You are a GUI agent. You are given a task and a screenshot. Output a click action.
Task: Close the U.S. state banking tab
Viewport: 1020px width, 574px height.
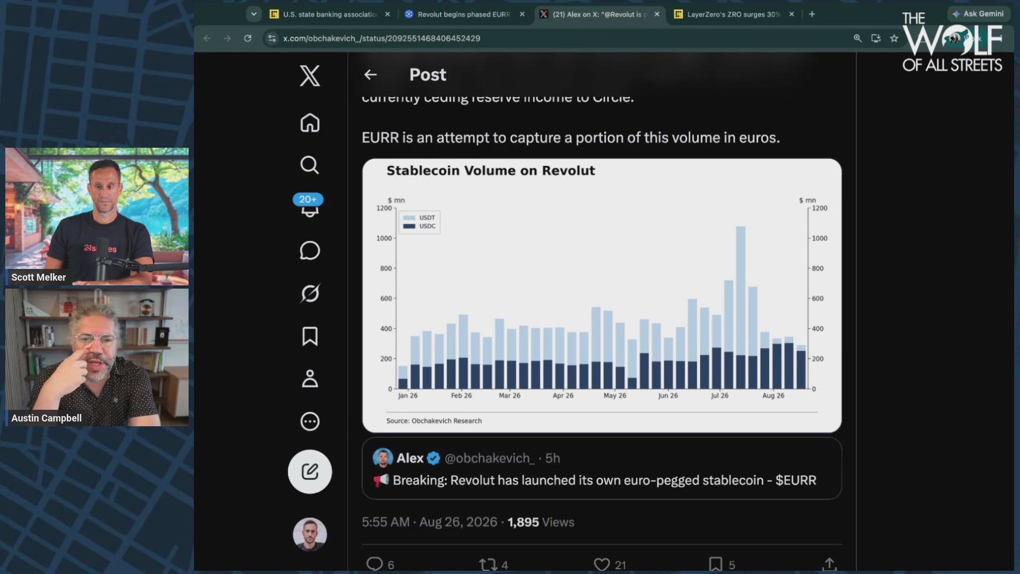pyautogui.click(x=387, y=14)
